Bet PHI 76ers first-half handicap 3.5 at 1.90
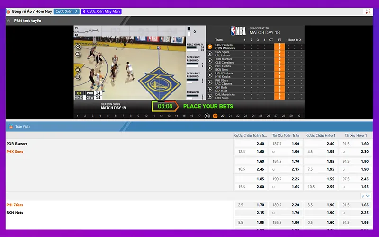Screen dimensions: 379x237 pos(321,205)
